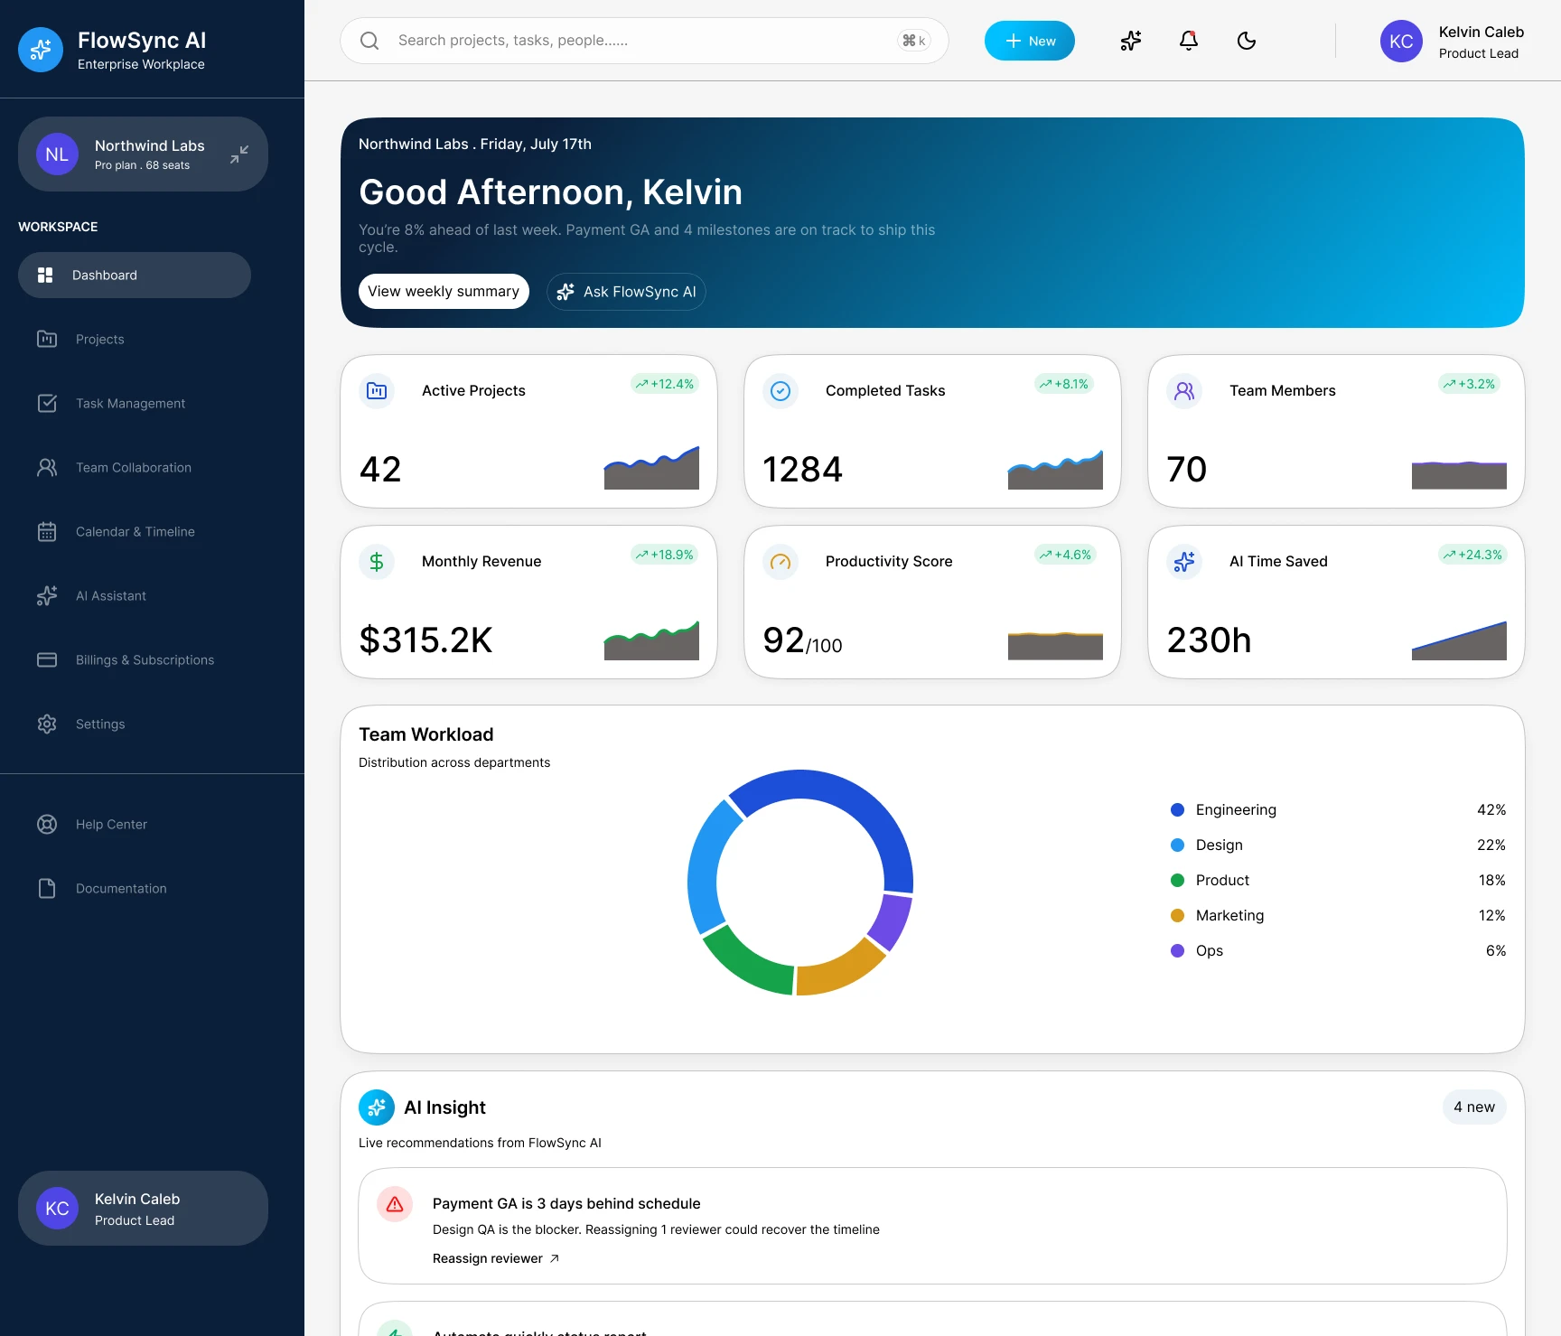Select Team Collaboration in the sidebar
1561x1336 pixels.
[x=135, y=468]
